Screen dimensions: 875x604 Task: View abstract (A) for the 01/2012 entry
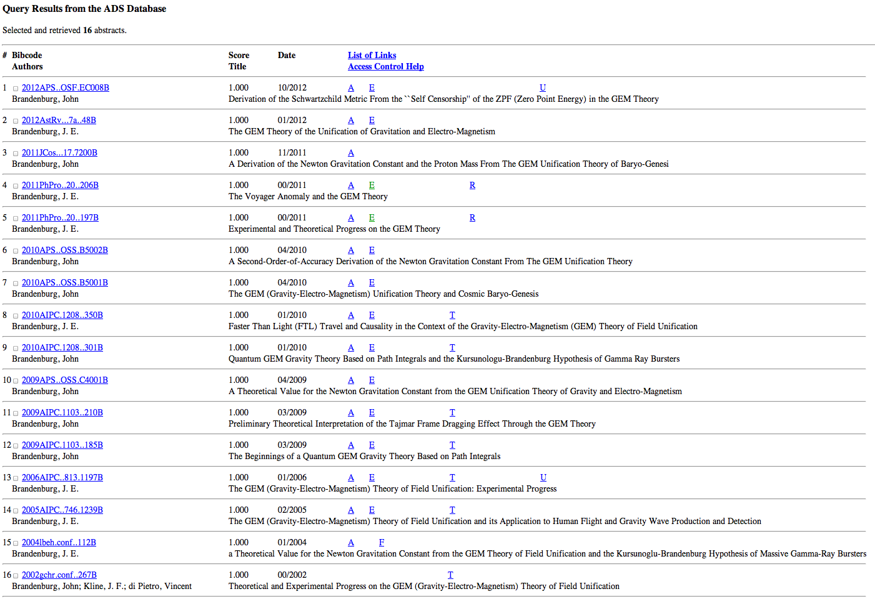351,120
